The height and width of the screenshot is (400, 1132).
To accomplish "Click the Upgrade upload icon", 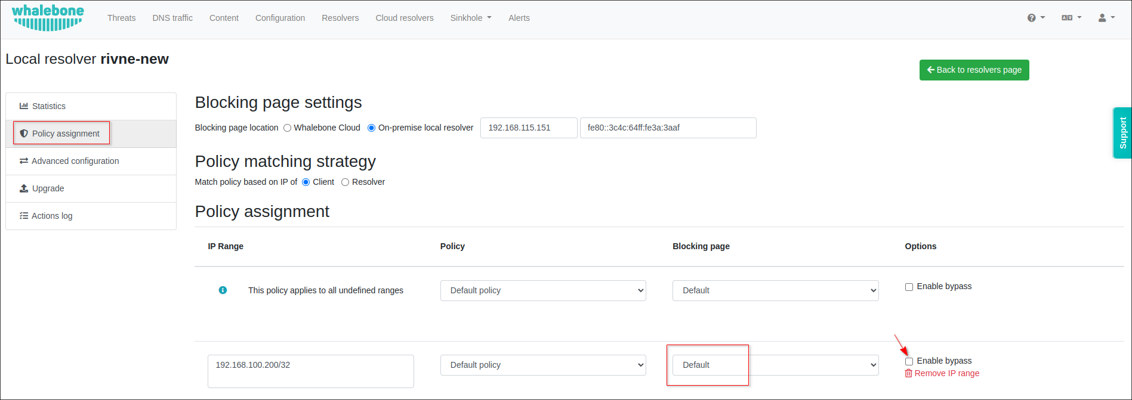I will (24, 188).
